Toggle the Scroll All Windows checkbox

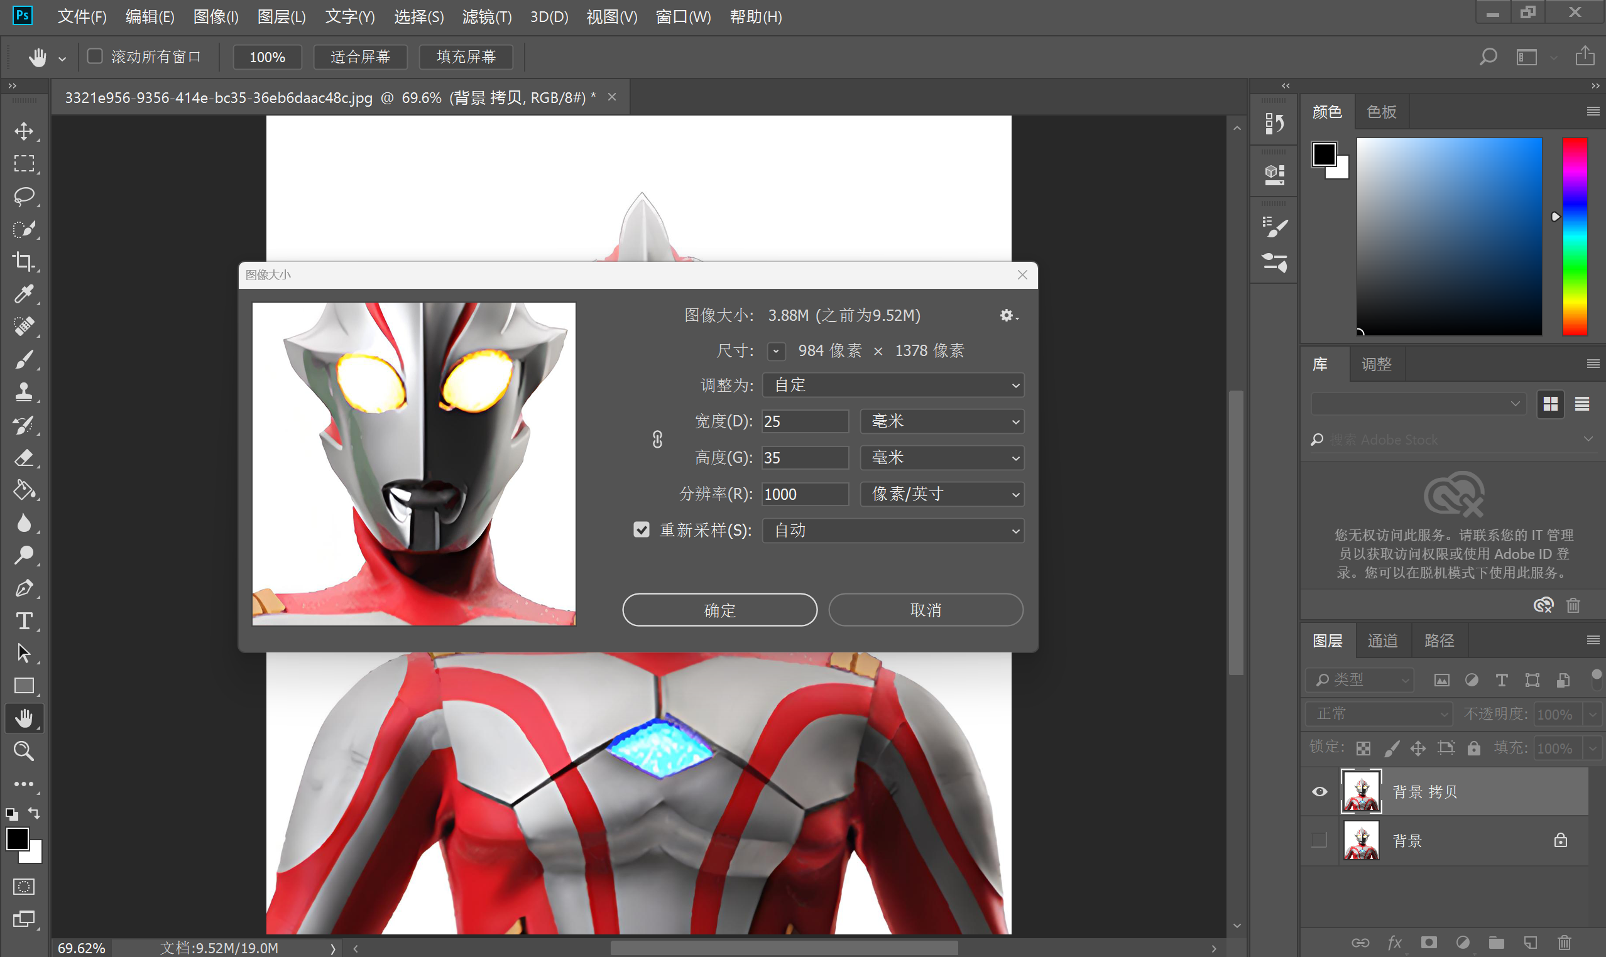(x=95, y=56)
